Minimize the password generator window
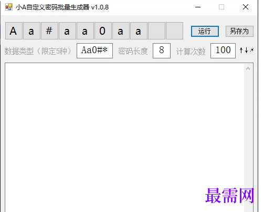This screenshot has width=264, height=212. [198, 7]
